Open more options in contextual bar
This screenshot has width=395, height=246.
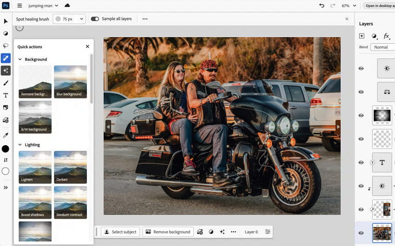234,232
